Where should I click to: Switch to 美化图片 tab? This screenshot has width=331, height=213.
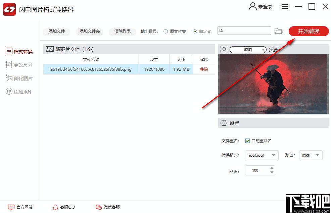[x=19, y=78]
